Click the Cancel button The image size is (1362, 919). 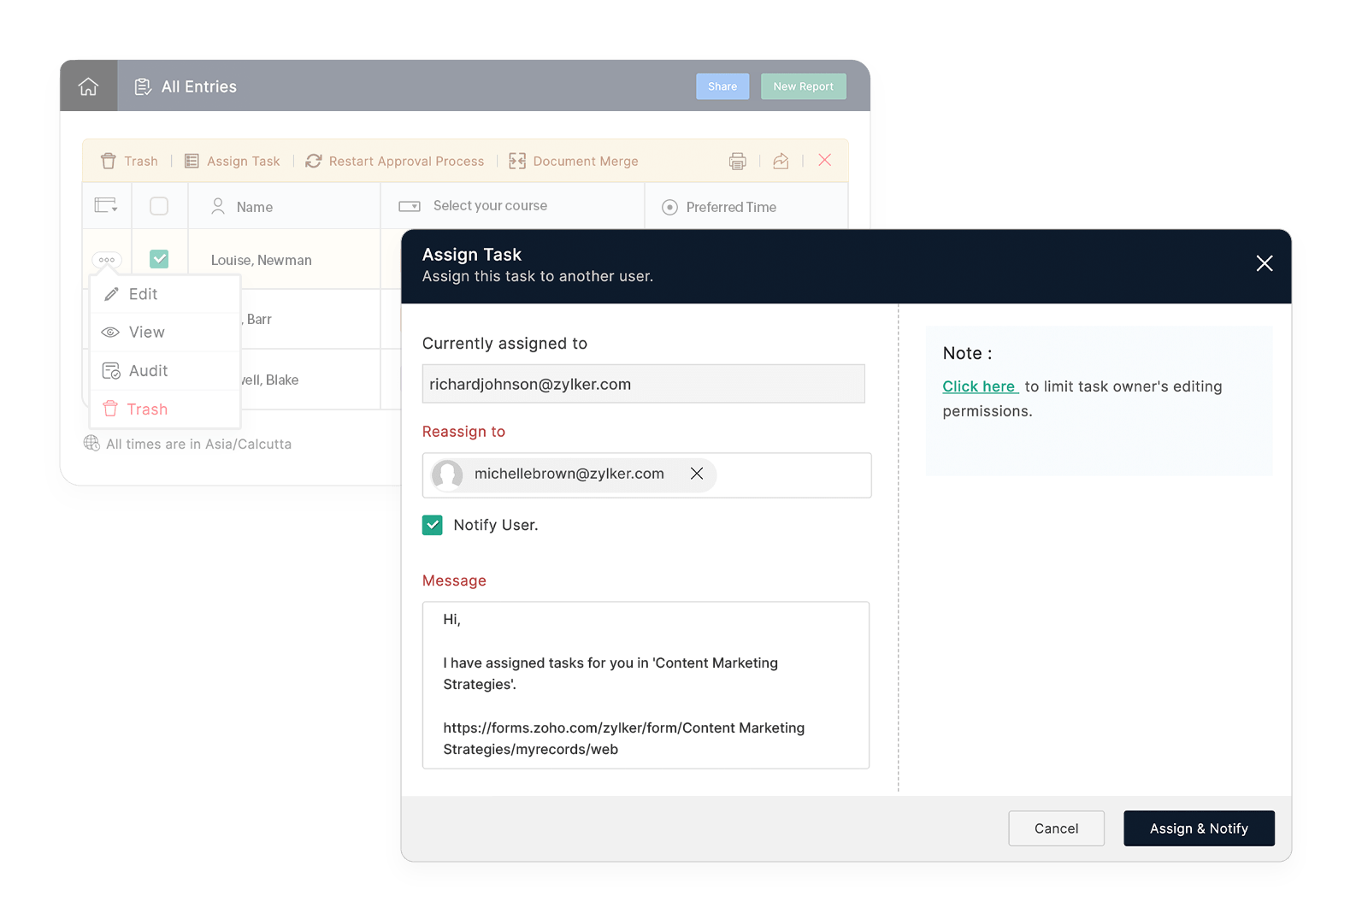point(1056,828)
